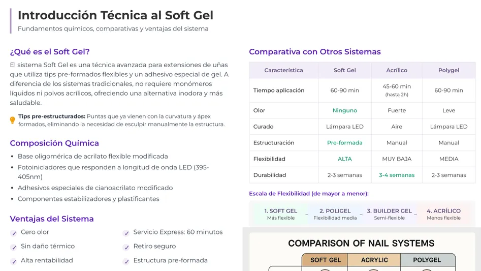This screenshot has height=271, width=481.
Task: Click the green Ninguno odor cell
Action: [344, 110]
